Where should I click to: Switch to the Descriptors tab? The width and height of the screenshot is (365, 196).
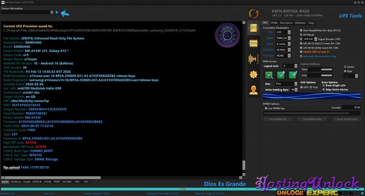click(286, 23)
